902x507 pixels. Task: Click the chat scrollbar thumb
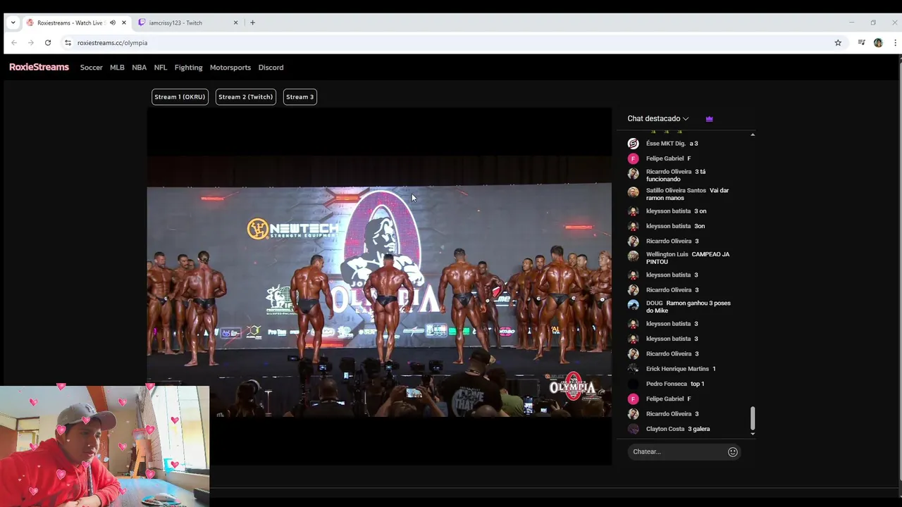[x=753, y=418]
